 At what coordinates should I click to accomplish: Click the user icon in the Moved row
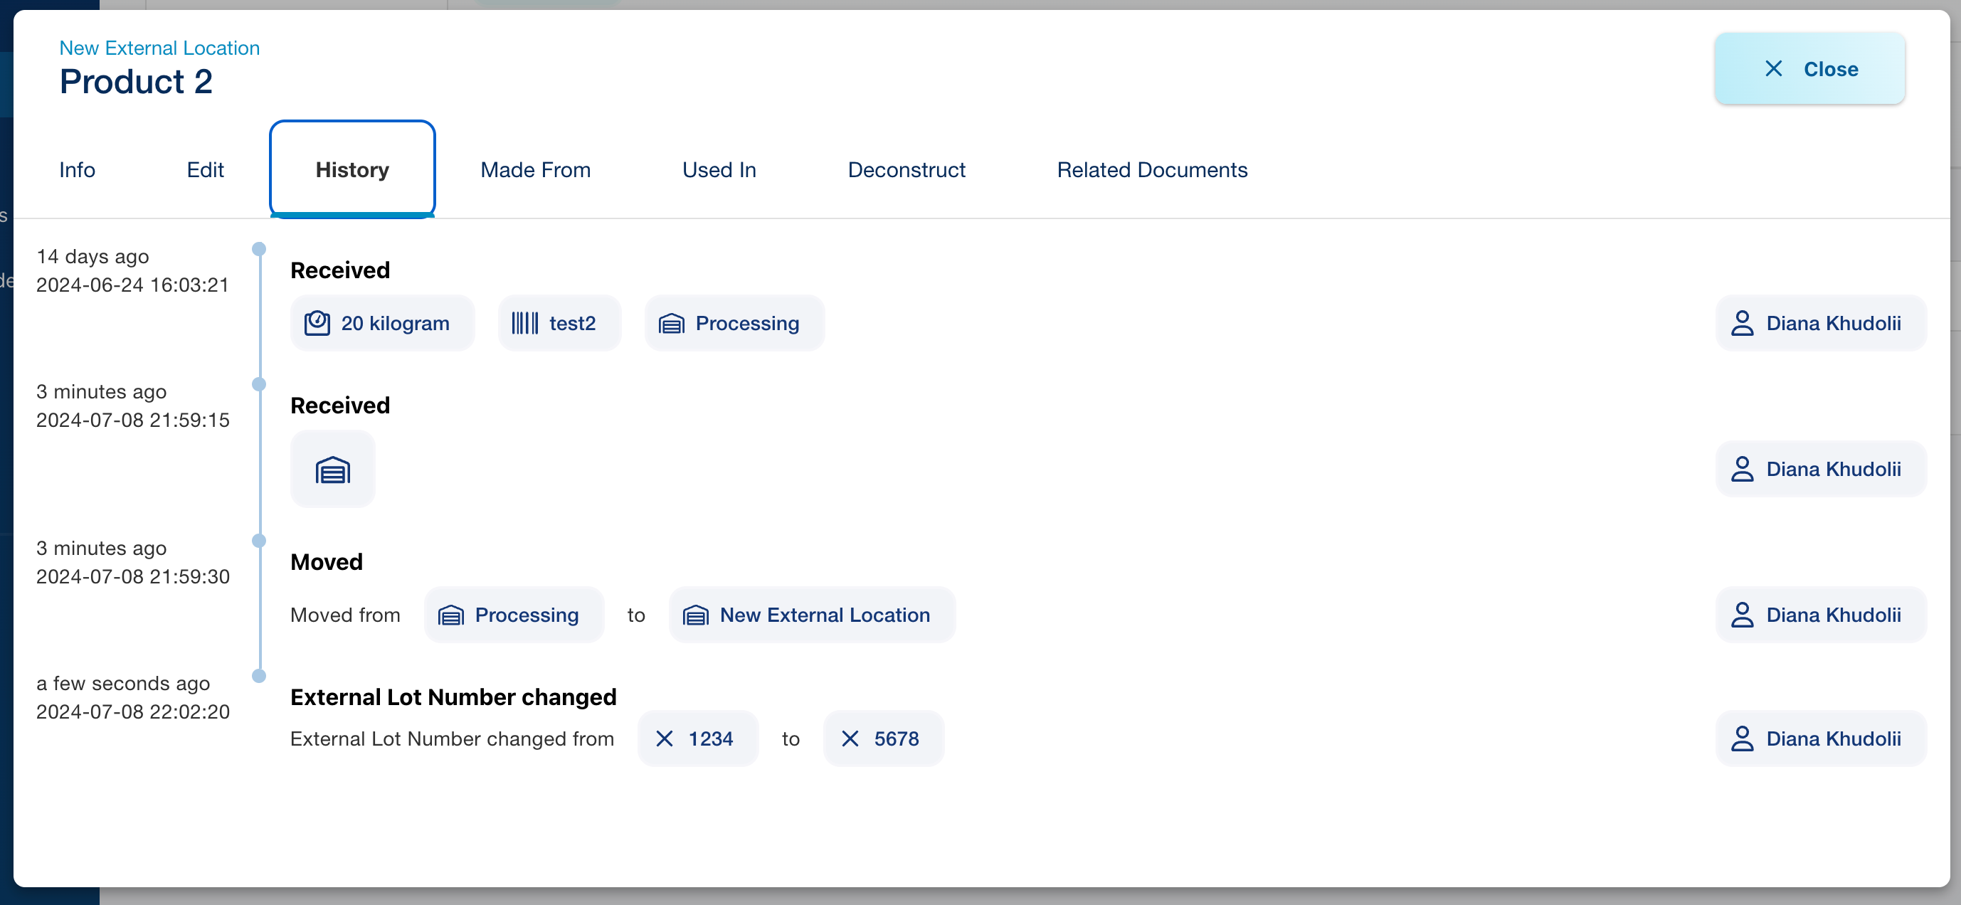pyautogui.click(x=1742, y=615)
